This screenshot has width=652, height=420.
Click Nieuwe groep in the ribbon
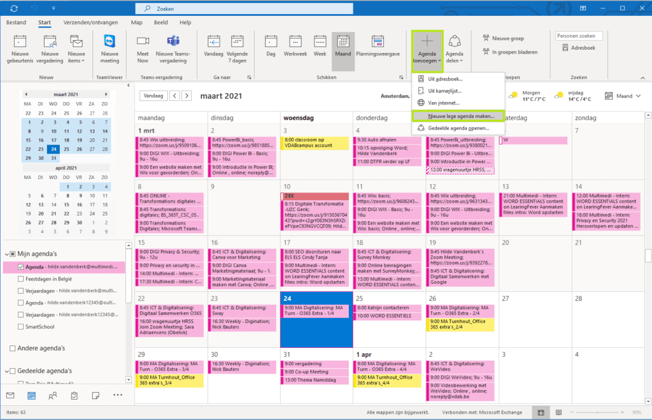503,38
